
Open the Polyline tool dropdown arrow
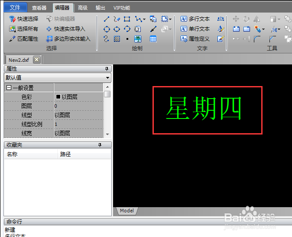[144, 19]
